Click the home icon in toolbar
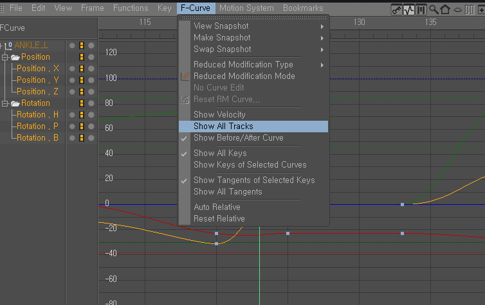 (445, 10)
